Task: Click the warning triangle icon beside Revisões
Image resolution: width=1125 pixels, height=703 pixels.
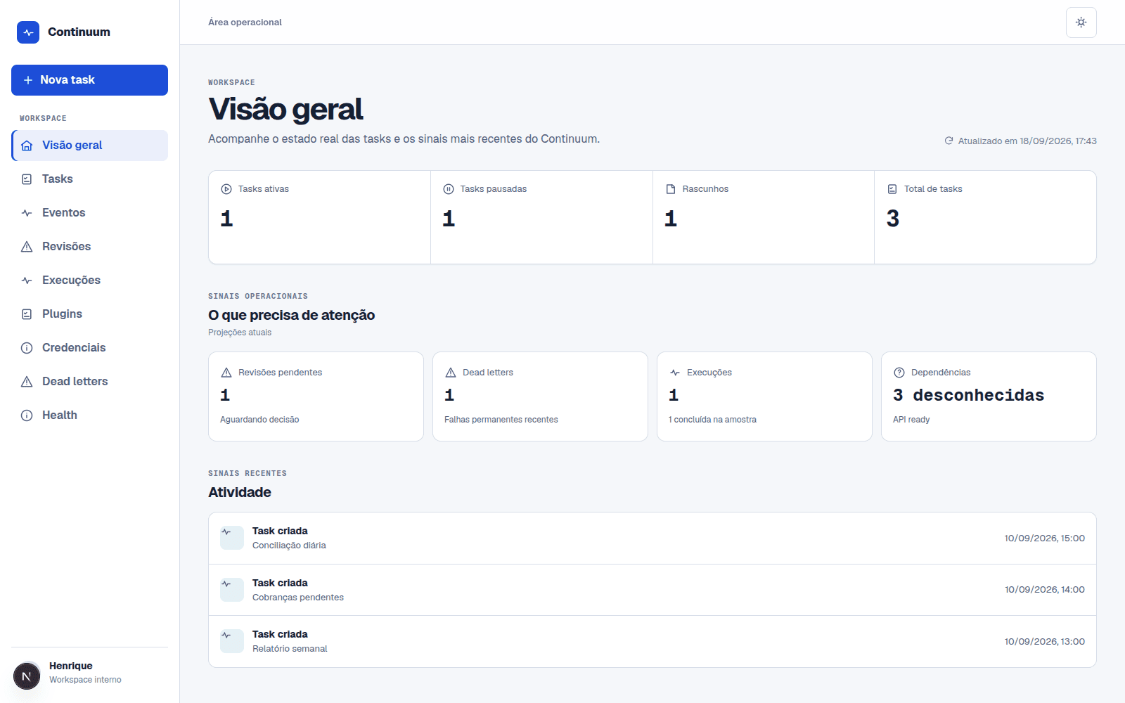Action: 27,247
